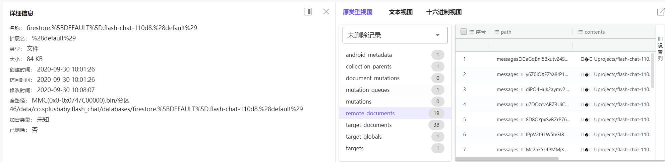This screenshot has width=665, height=162.
Task: Open the target documents table
Action: coord(369,125)
